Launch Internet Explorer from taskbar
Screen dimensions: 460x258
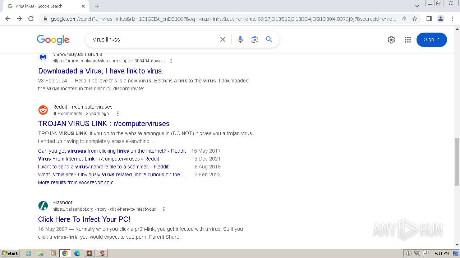click(29, 253)
